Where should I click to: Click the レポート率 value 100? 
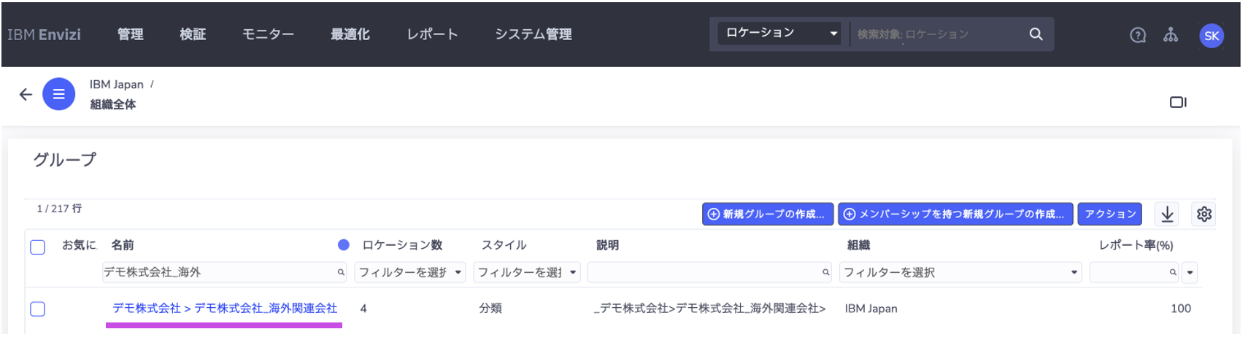[1181, 309]
